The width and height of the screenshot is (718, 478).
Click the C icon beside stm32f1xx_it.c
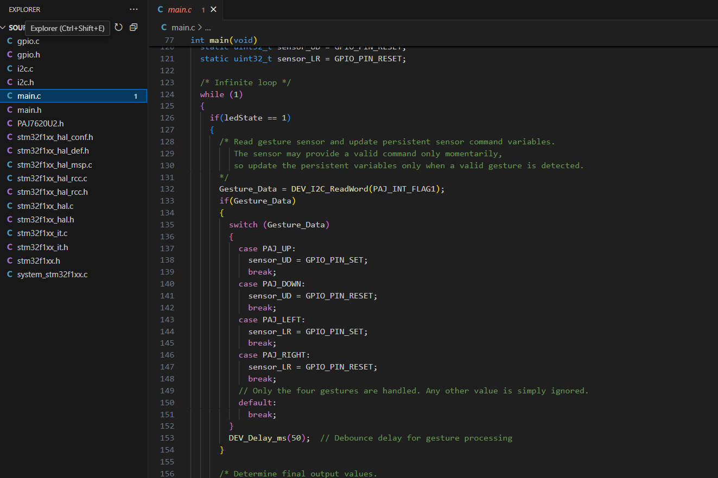[x=10, y=233]
